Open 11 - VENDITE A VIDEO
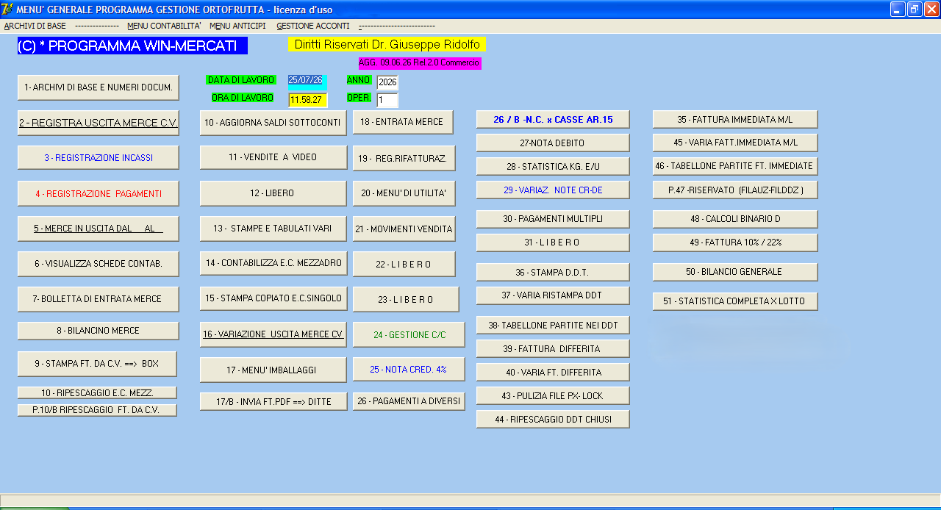This screenshot has width=941, height=510. [x=273, y=158]
